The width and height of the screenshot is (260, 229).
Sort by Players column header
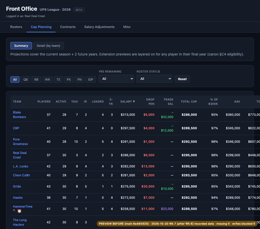click(44, 102)
